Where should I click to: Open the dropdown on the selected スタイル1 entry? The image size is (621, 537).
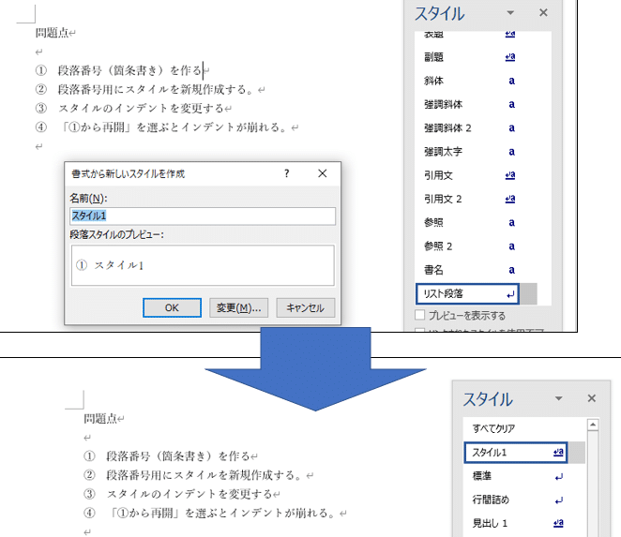[578, 453]
